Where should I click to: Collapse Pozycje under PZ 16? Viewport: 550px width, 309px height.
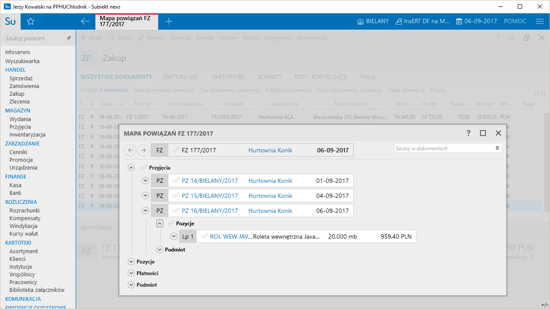coord(160,224)
